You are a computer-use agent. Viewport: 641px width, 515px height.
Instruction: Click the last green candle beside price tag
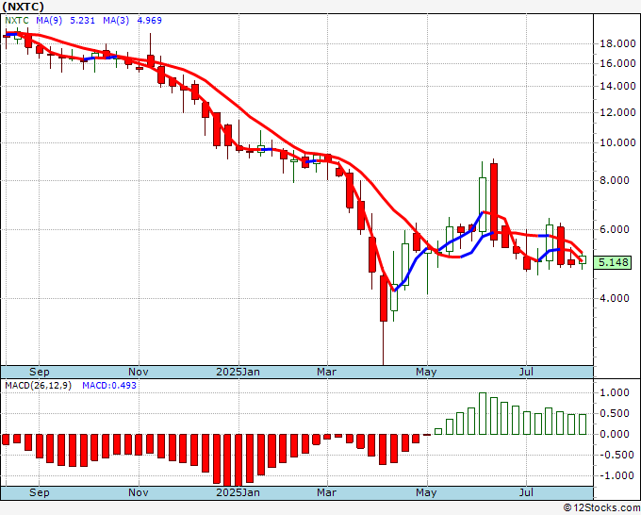point(583,259)
